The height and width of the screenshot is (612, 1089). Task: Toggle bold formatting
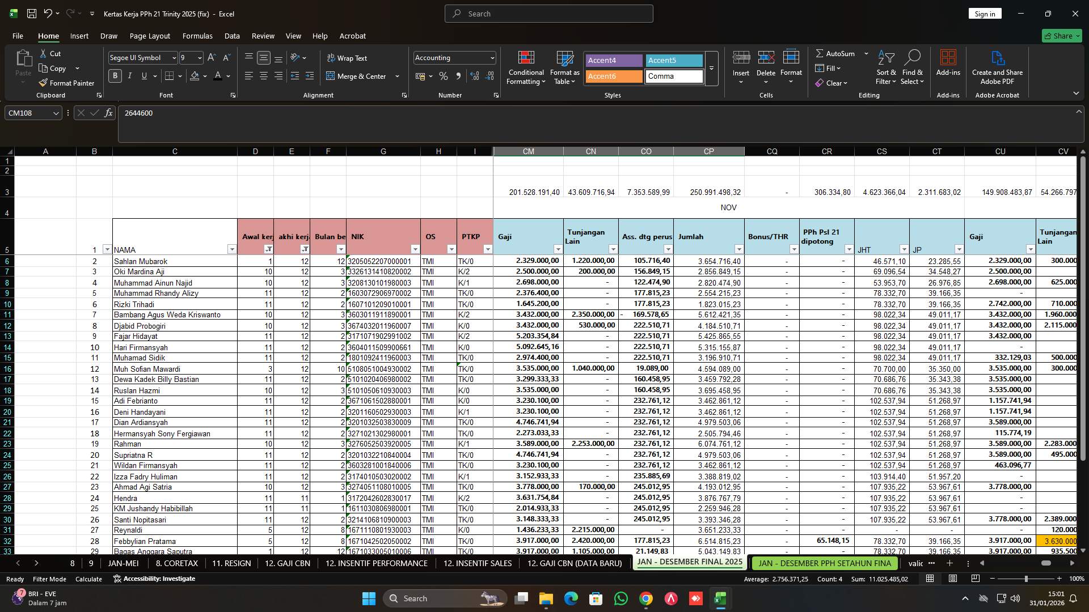115,76
